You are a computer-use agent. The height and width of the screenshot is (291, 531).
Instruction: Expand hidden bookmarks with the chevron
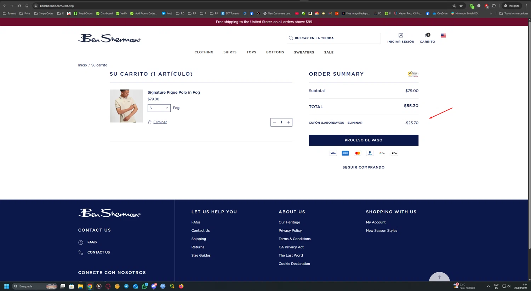tap(491, 13)
